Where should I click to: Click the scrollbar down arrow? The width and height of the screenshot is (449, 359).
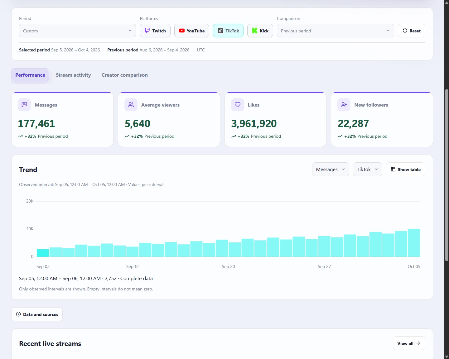(x=447, y=357)
